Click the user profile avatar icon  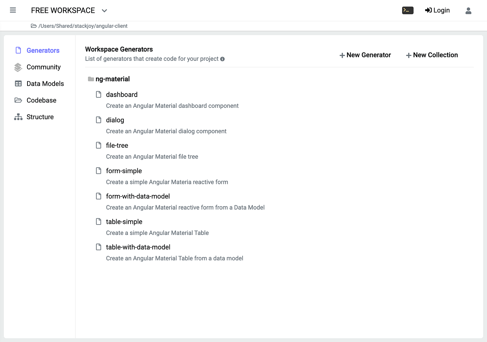coord(468,11)
